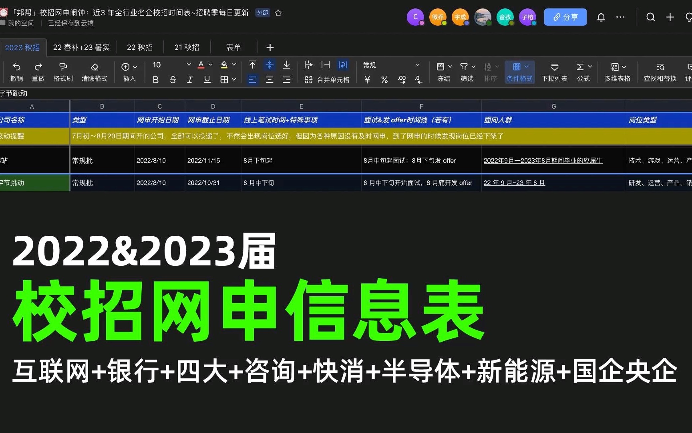Select the 字节跳动 company cell
Screen dimensions: 692x433
pos(35,183)
